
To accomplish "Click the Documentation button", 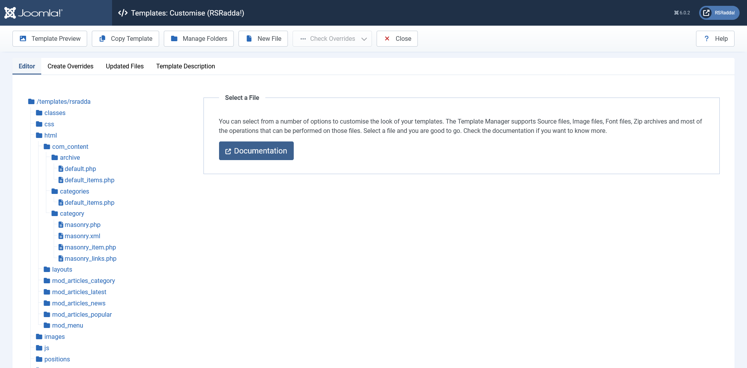I will point(256,151).
